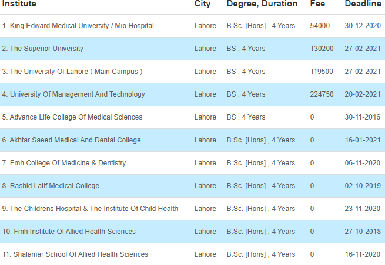Open Fmh College Of Medicine & Dentistry
Screen dimensions: 385x265
[64, 163]
